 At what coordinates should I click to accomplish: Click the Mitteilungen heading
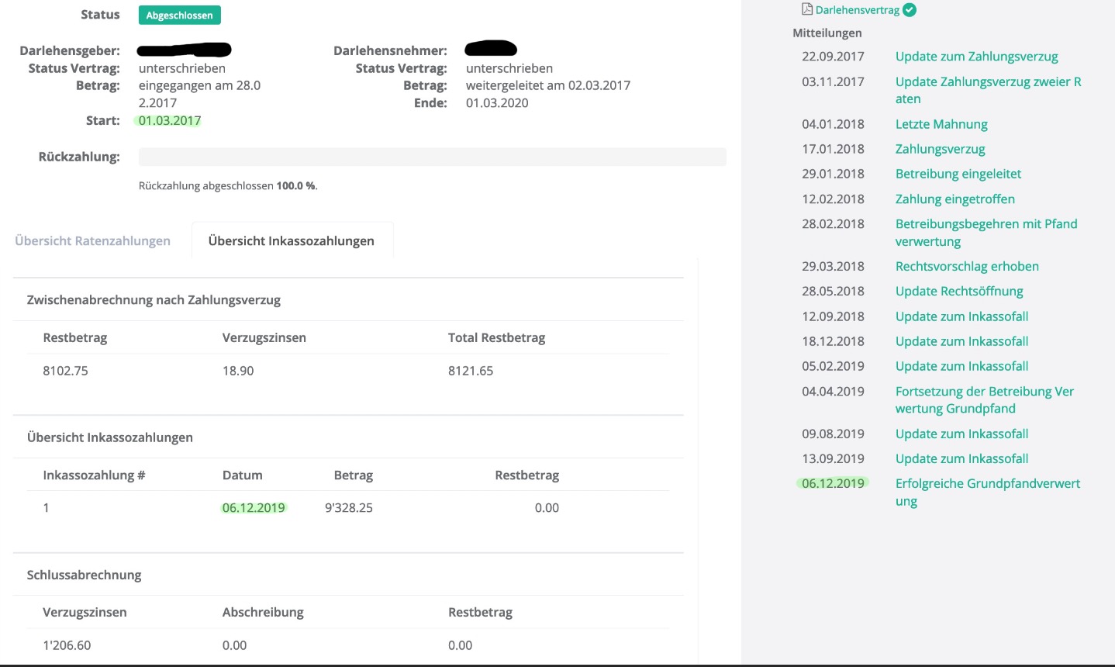827,33
